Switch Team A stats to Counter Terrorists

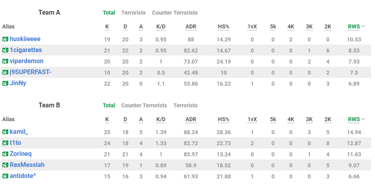tap(175, 13)
